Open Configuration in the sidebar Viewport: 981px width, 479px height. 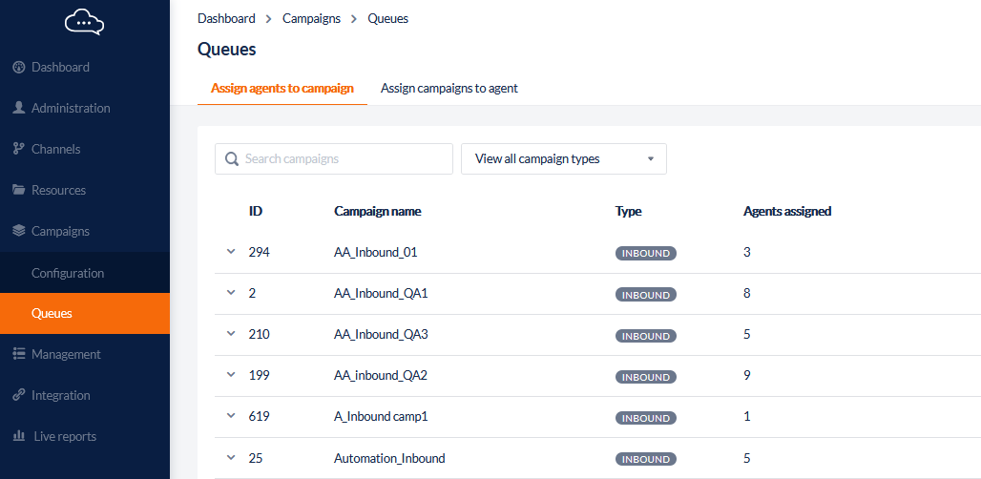pyautogui.click(x=68, y=273)
